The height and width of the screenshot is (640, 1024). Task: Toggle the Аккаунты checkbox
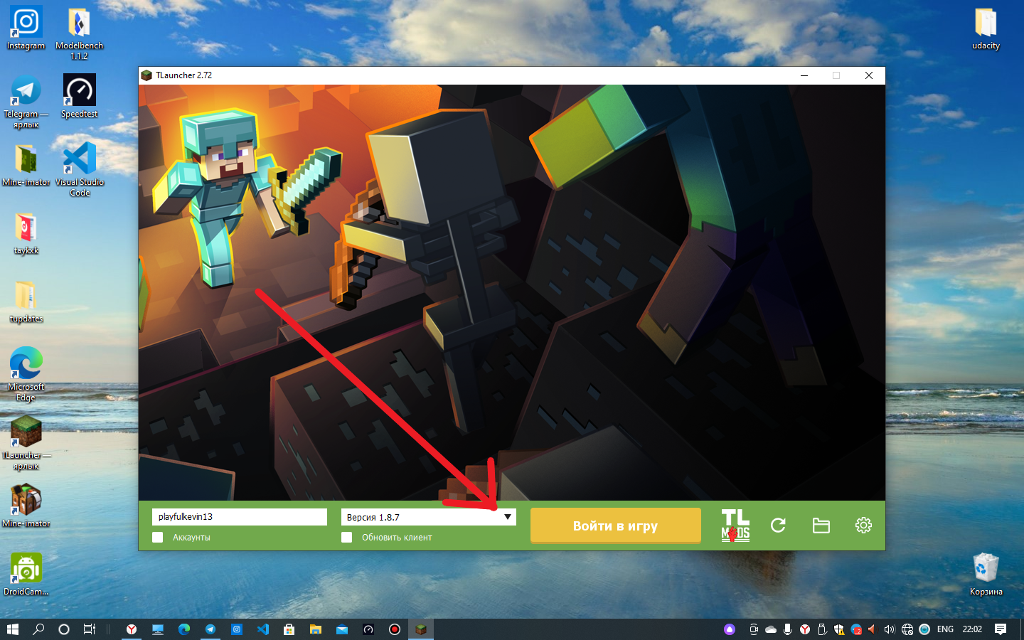point(158,538)
